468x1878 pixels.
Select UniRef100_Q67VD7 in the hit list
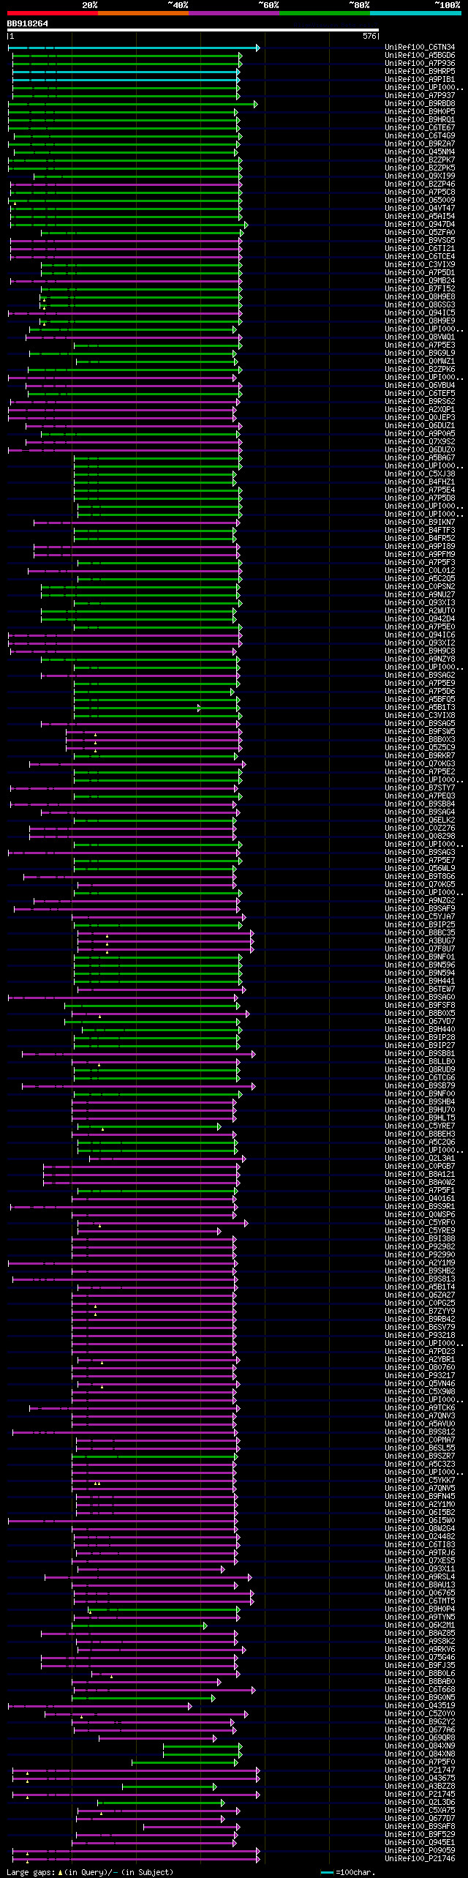tap(420, 1022)
